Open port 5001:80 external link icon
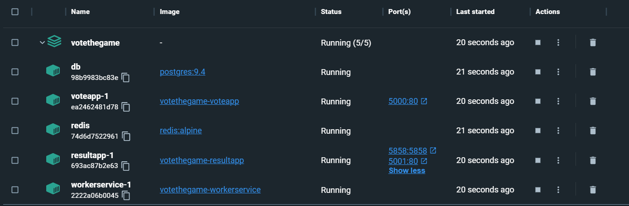The height and width of the screenshot is (206, 629). (424, 160)
